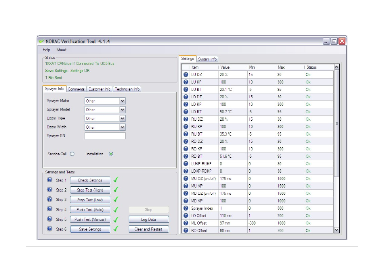Image resolution: width=384 pixels, height=274 pixels.
Task: Open help for the LD KP setting
Action: click(186, 104)
